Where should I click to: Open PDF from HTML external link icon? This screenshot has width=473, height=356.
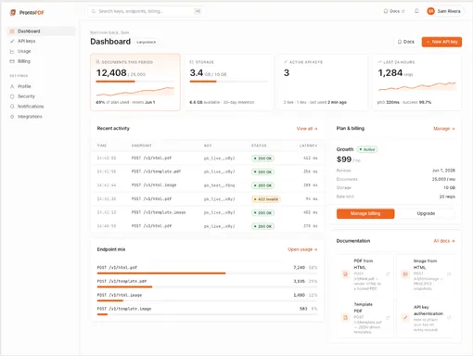click(388, 274)
